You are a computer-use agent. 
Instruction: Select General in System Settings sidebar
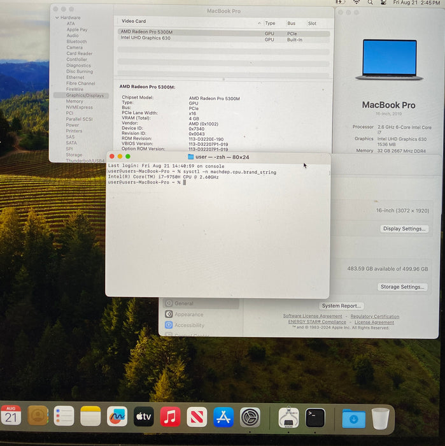point(201,303)
